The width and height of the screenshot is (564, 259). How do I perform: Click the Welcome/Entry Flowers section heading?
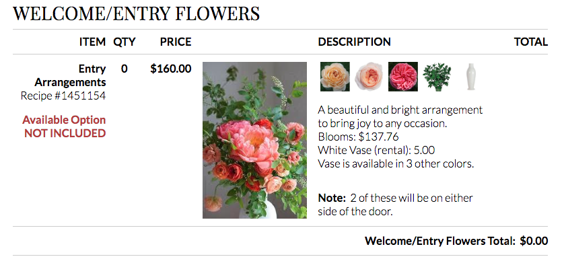coord(137,13)
